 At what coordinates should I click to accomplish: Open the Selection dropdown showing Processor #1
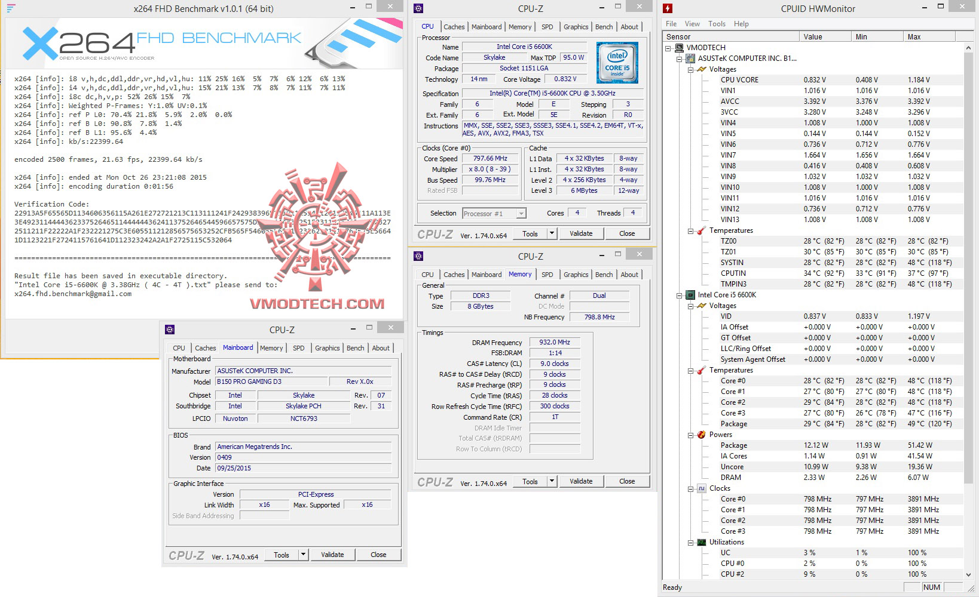click(x=521, y=214)
